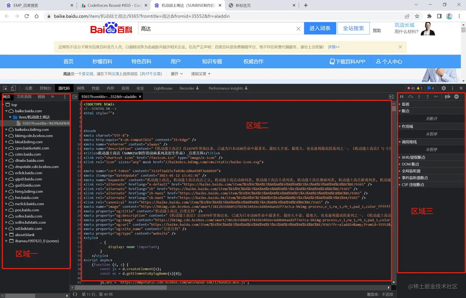Click the pretty print braces icon
466x298 pixels.
75,294
